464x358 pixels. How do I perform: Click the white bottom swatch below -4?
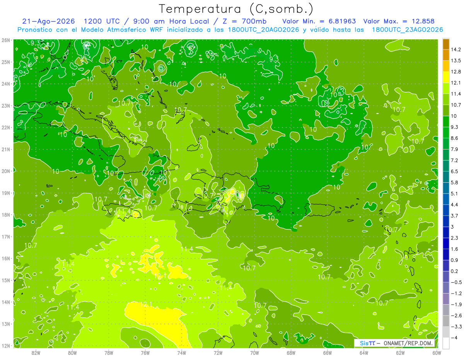click(x=446, y=343)
